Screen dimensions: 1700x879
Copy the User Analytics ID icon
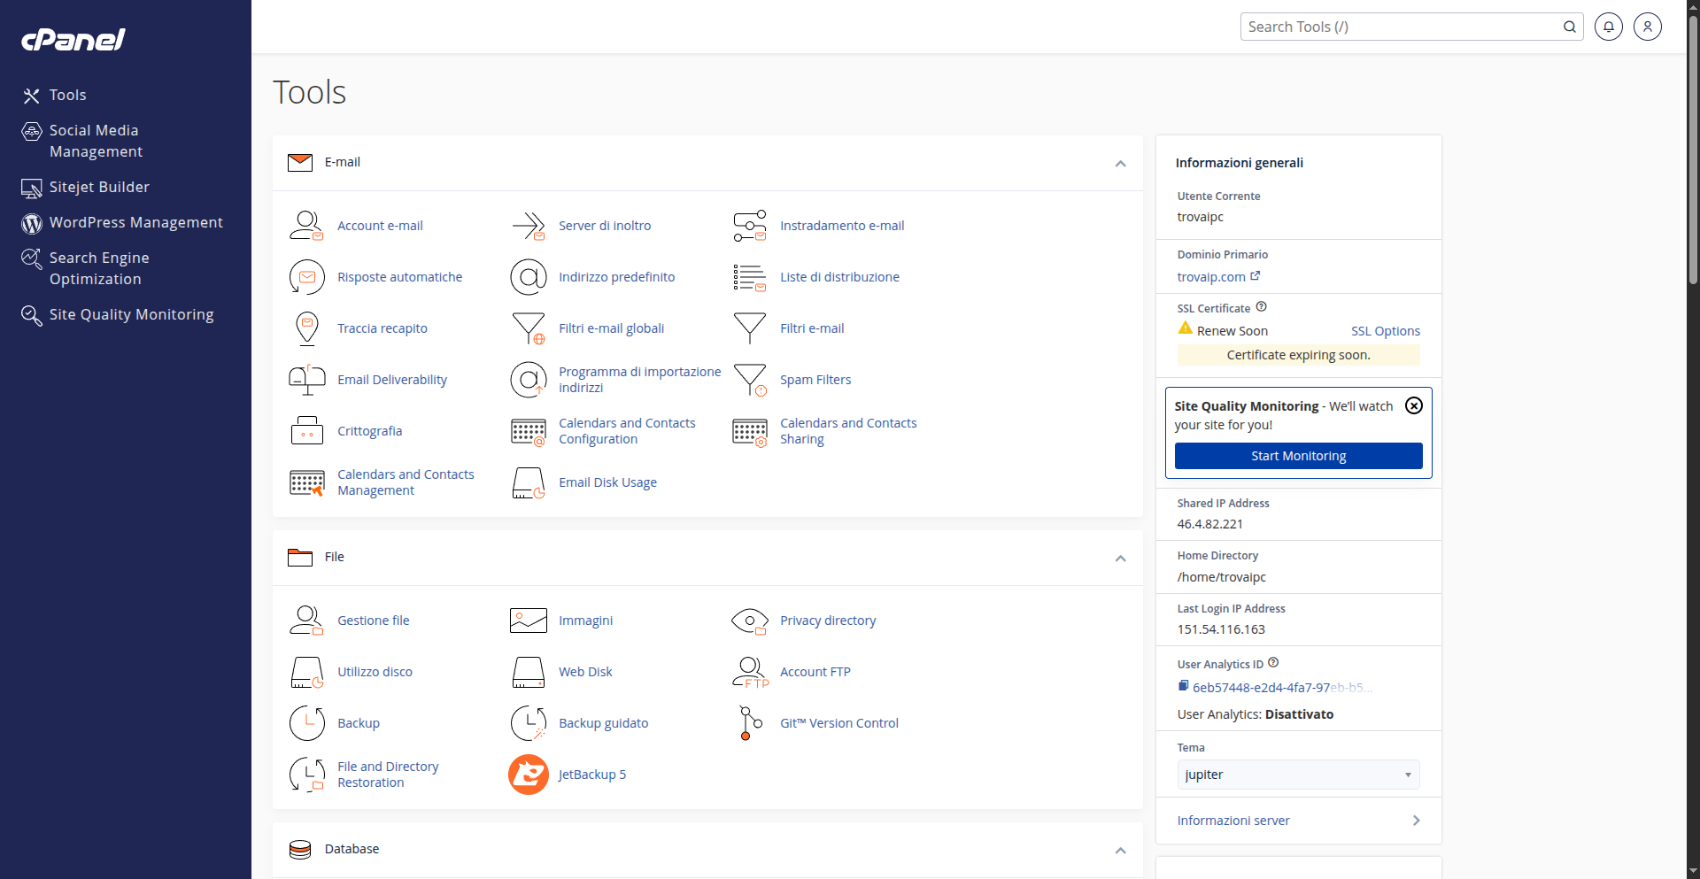[1183, 686]
